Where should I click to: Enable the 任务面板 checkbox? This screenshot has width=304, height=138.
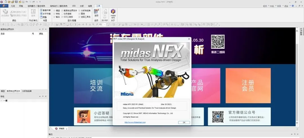pos(62,14)
